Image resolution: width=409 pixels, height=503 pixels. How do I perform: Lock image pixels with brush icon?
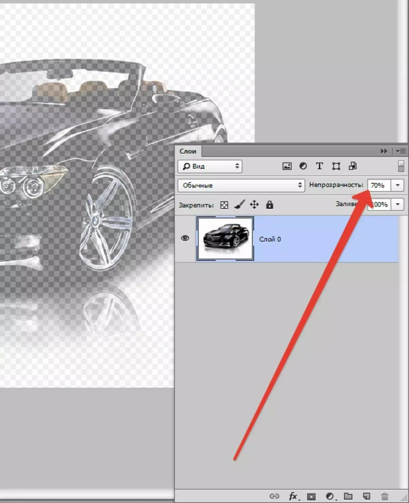(240, 204)
